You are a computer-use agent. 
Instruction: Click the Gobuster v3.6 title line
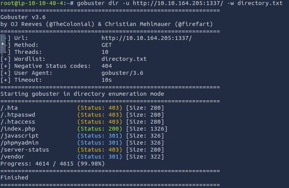pos(23,17)
